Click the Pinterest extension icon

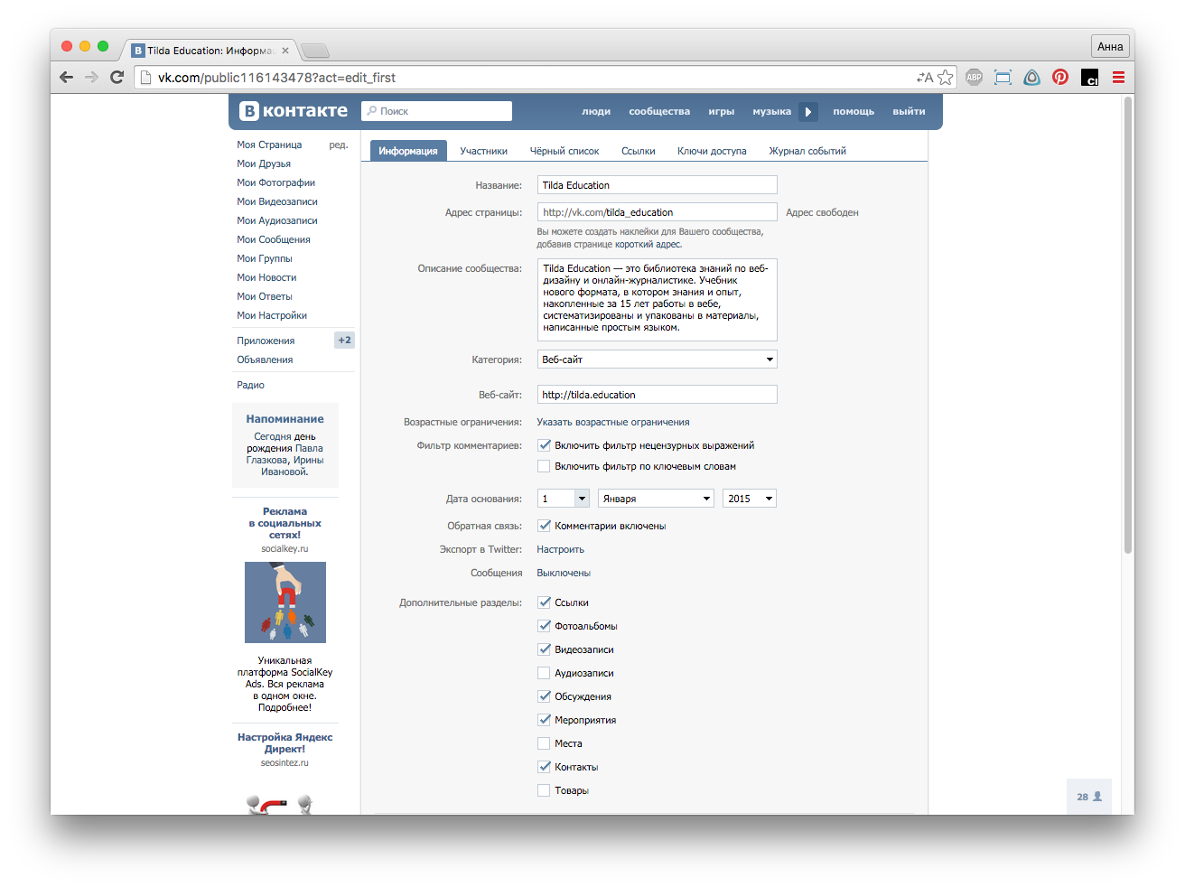coord(1060,78)
